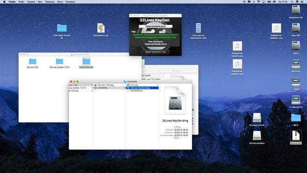Open Spotlight search in menu bar
This screenshot has height=173, width=307.
coord(292,2)
